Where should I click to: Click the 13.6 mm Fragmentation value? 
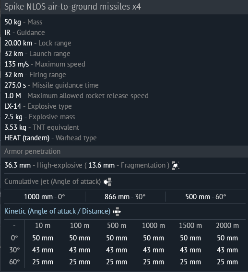pos(102,165)
